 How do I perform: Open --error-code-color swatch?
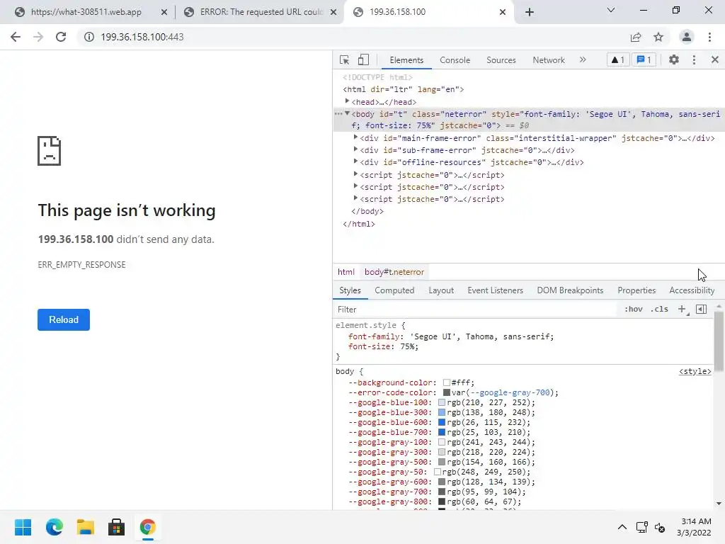(446, 392)
